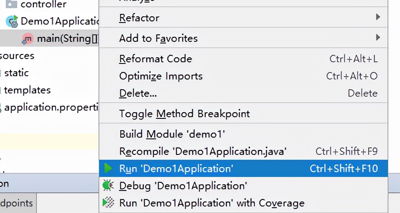Run 'Demo1Application' from context menu
Image resolution: width=400 pixels, height=213 pixels.
[176, 168]
